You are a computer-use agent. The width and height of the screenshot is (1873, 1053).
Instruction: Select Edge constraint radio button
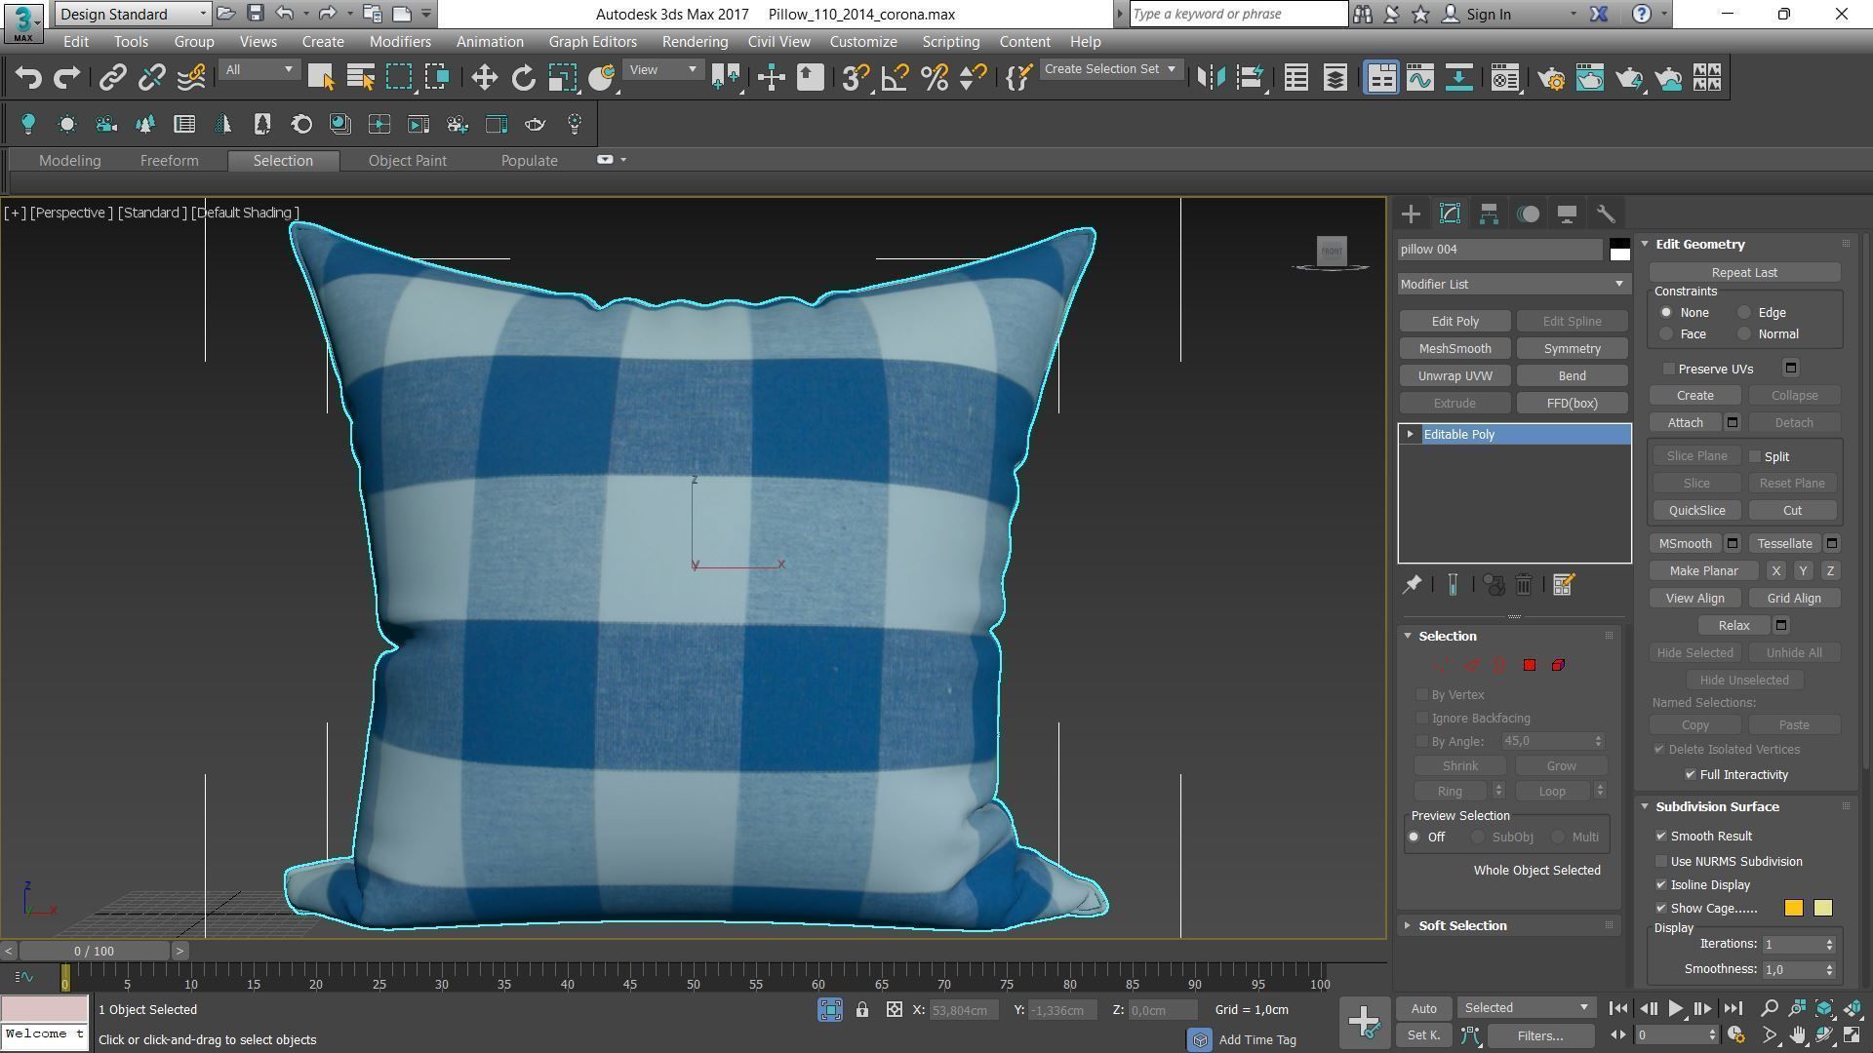coord(1744,313)
